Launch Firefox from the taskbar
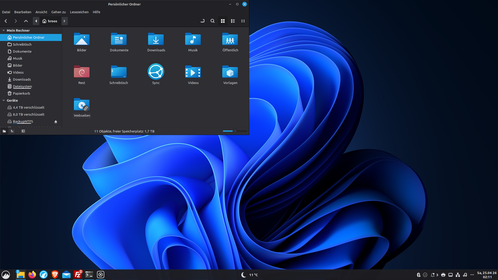 (x=32, y=275)
